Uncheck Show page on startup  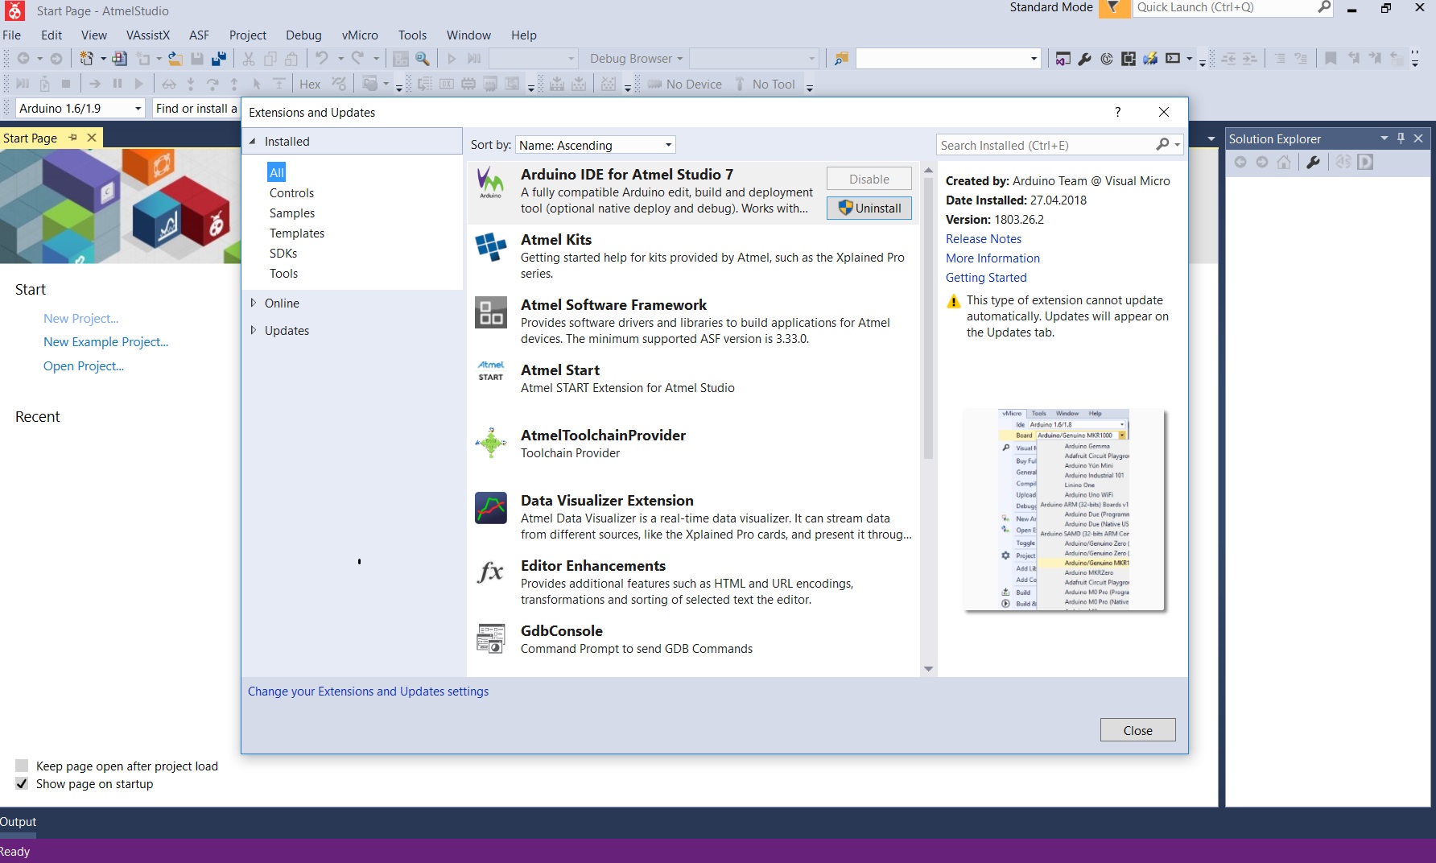click(22, 783)
